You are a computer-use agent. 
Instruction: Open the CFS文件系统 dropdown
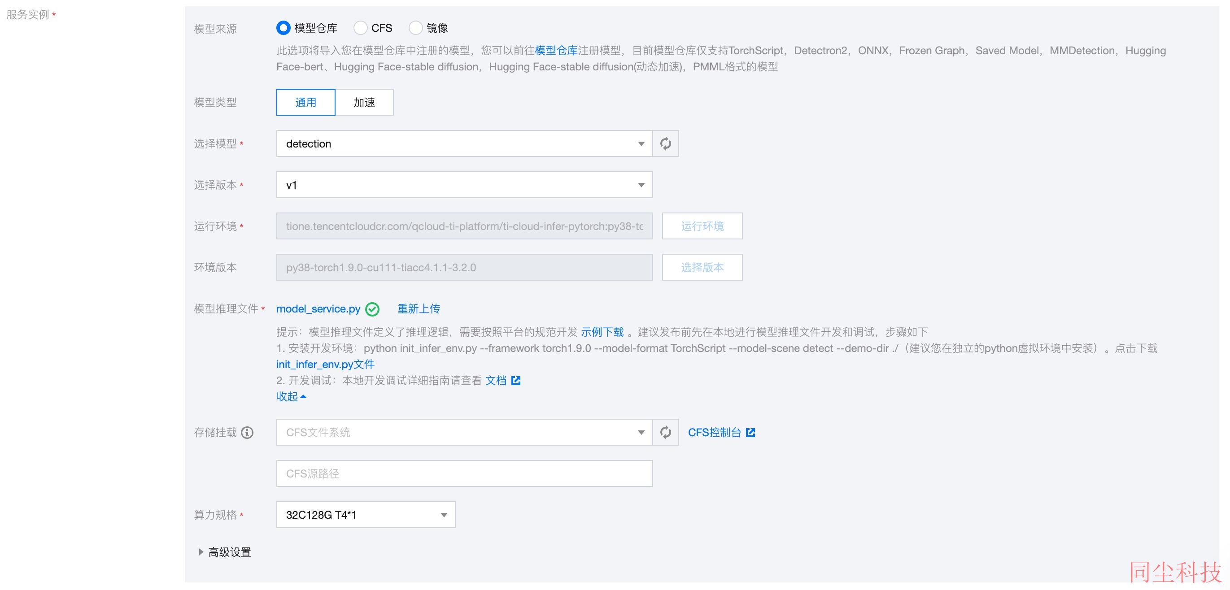pos(465,433)
